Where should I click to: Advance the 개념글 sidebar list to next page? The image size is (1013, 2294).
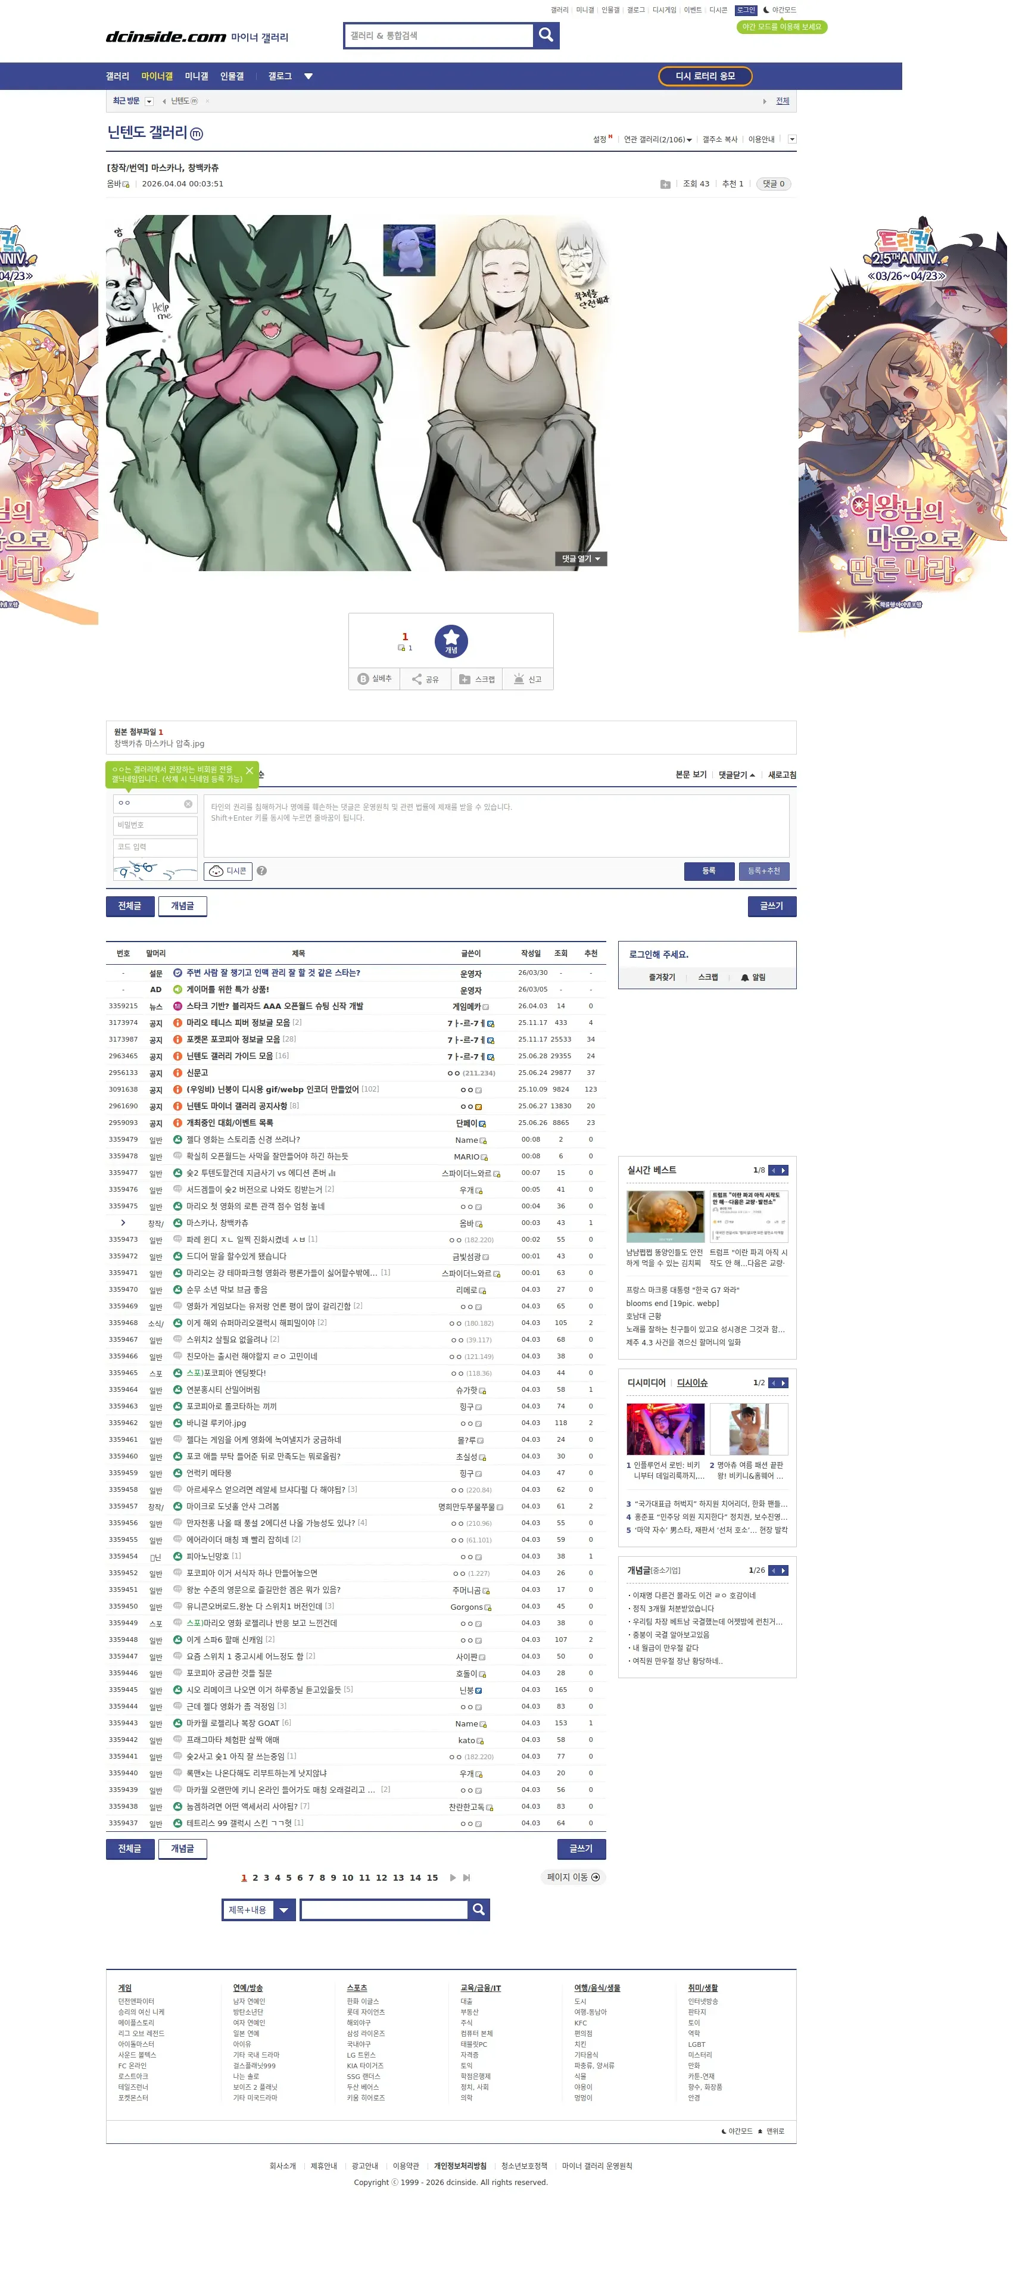click(x=783, y=1570)
